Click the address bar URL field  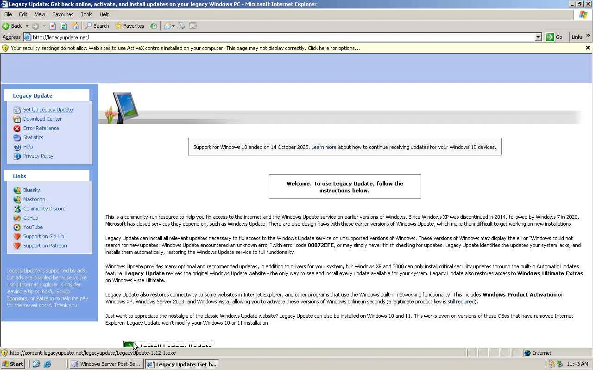point(283,37)
